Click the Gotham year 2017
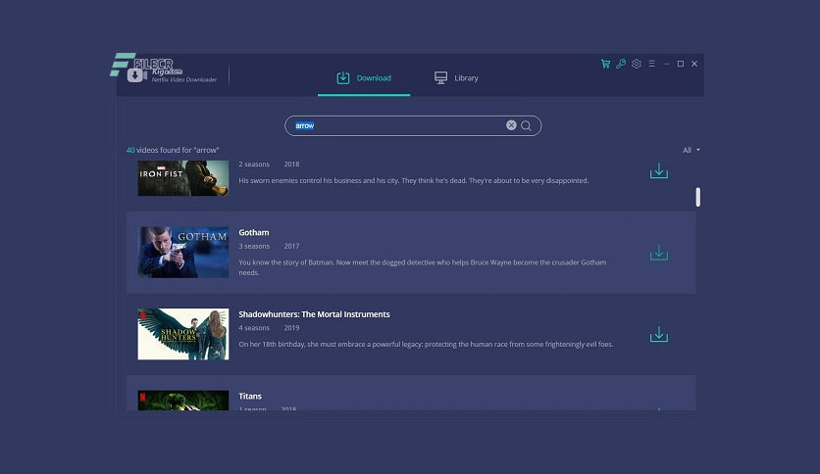Image resolution: width=820 pixels, height=474 pixels. pos(292,247)
